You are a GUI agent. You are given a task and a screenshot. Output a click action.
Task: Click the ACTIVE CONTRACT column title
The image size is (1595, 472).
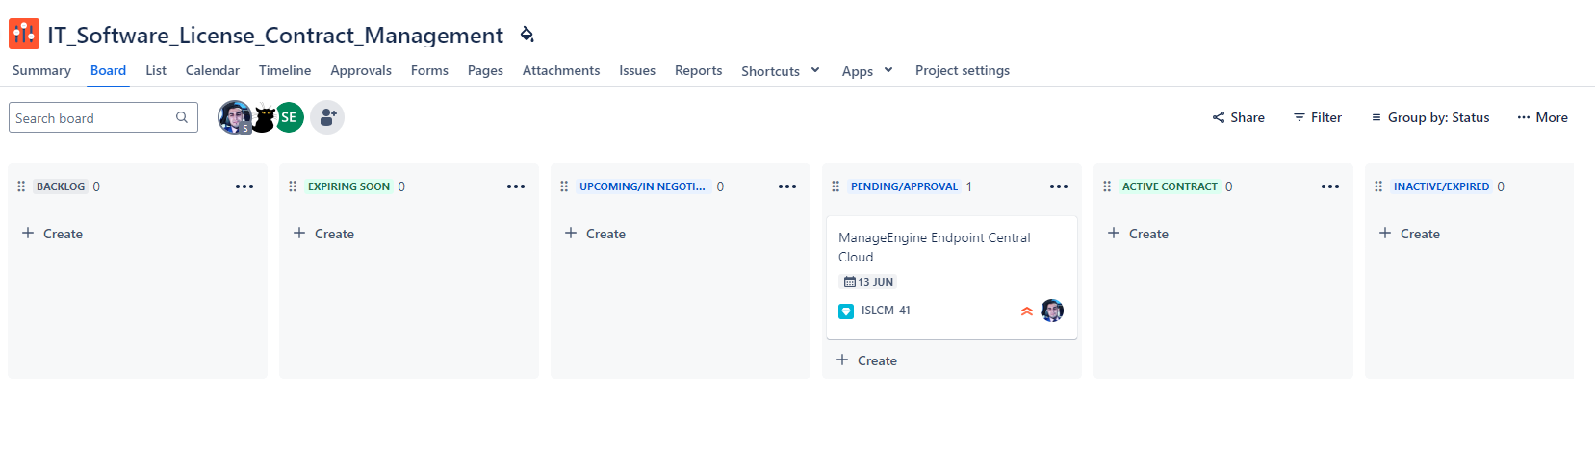(1170, 186)
